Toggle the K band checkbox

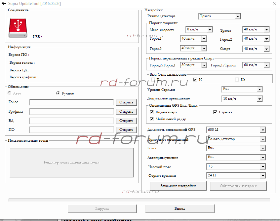click(195, 80)
